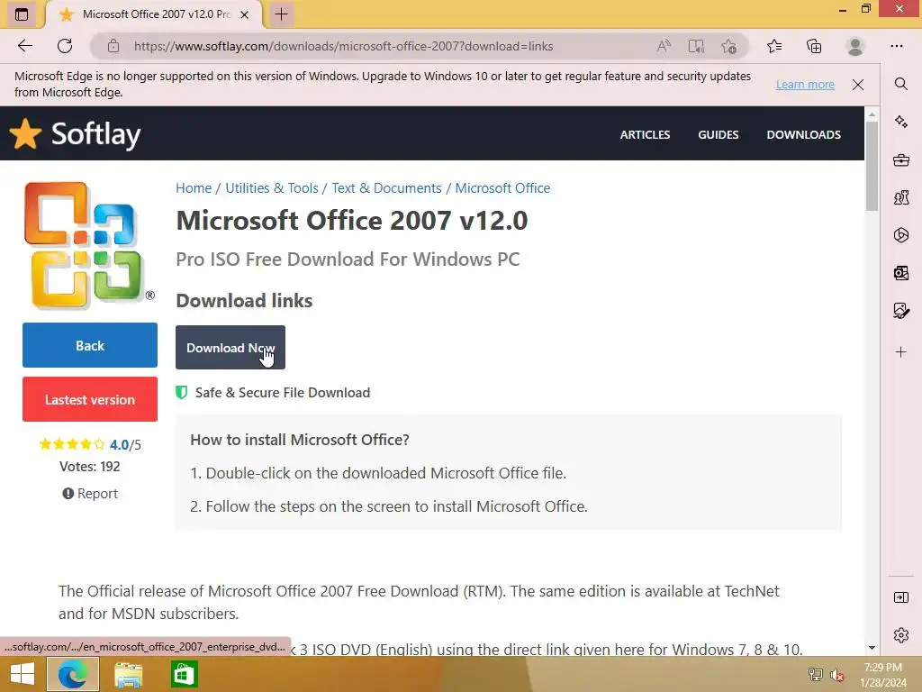The height and width of the screenshot is (692, 922).
Task: Dismiss the Edge support notification bar
Action: click(x=858, y=84)
